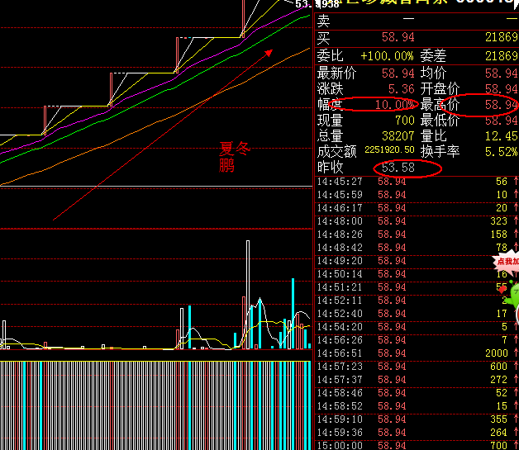Click the 最高价 label

point(440,105)
